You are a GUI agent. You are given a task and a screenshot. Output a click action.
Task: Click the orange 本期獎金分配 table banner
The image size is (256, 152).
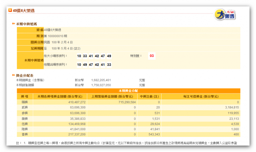click(128, 91)
